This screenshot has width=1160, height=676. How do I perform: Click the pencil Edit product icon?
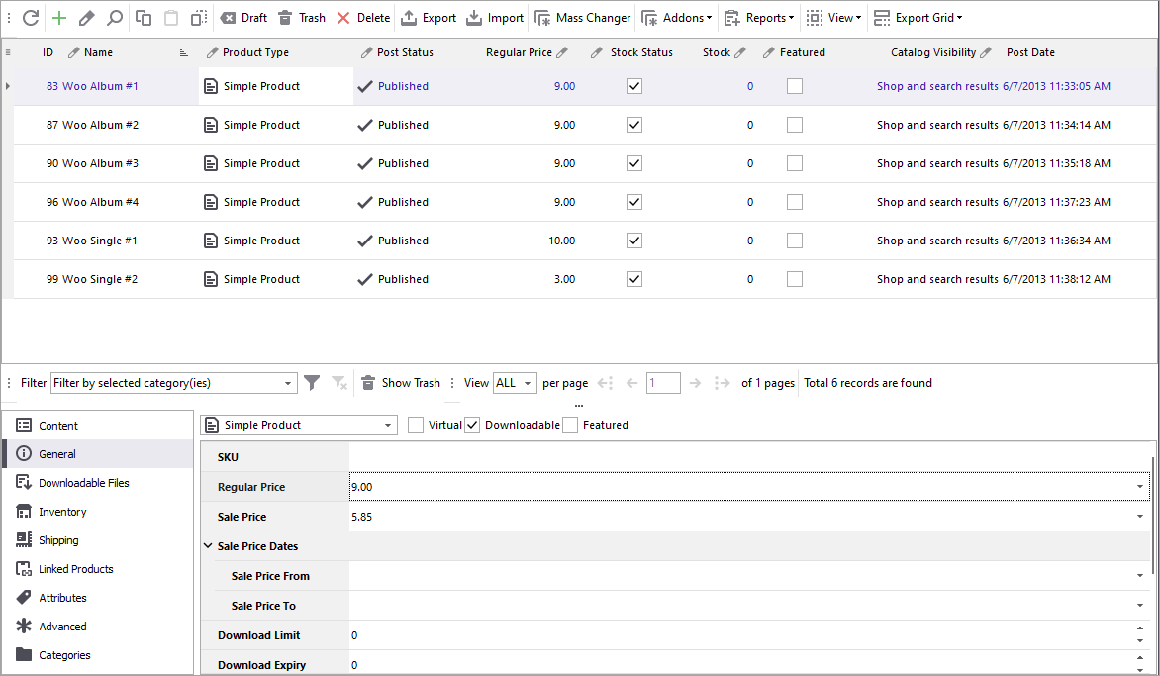point(87,18)
